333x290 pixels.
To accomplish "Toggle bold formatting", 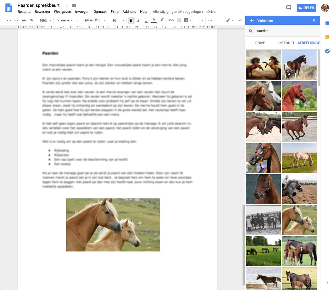I will [131, 20].
